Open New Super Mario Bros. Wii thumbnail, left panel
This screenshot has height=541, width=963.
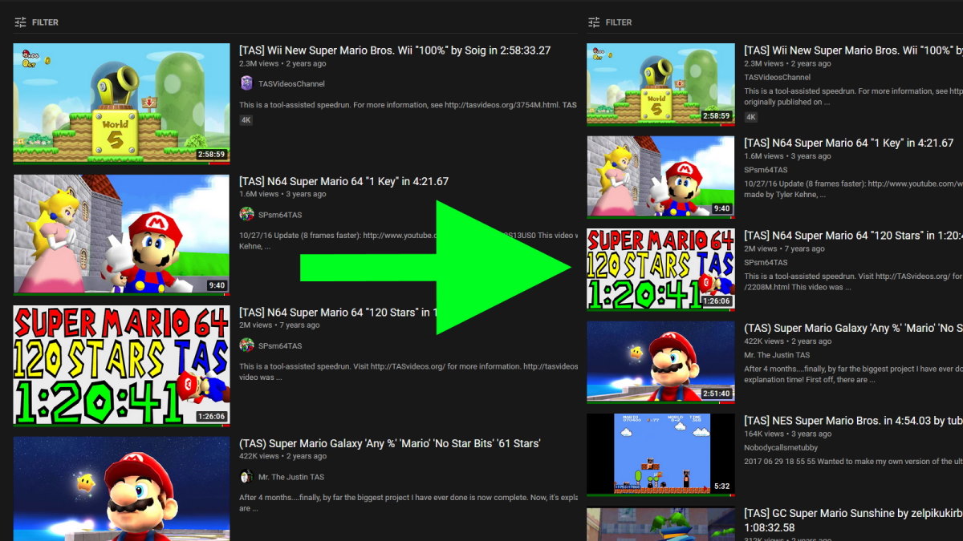point(121,104)
